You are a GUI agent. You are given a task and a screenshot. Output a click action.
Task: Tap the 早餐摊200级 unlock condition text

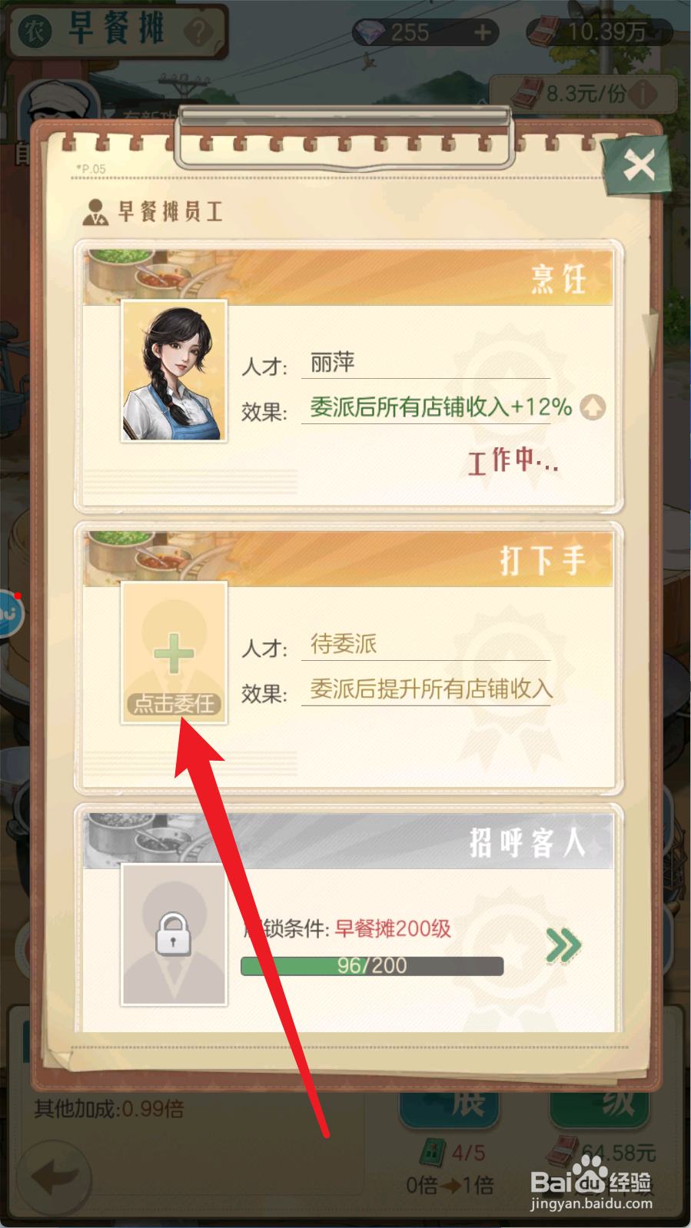pyautogui.click(x=393, y=928)
